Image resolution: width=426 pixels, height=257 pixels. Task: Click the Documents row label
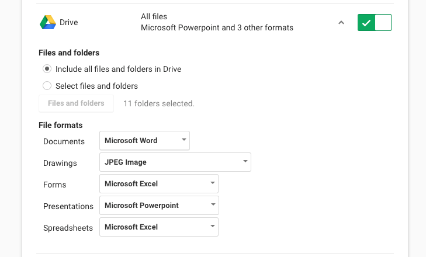tap(64, 141)
